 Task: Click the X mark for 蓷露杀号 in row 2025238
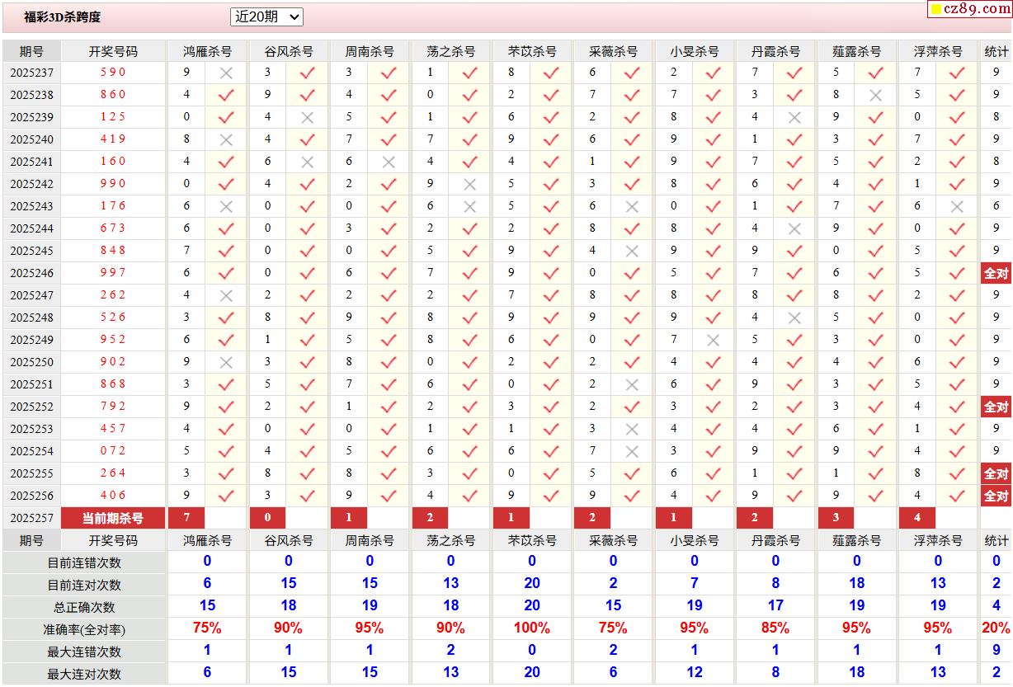click(x=876, y=95)
